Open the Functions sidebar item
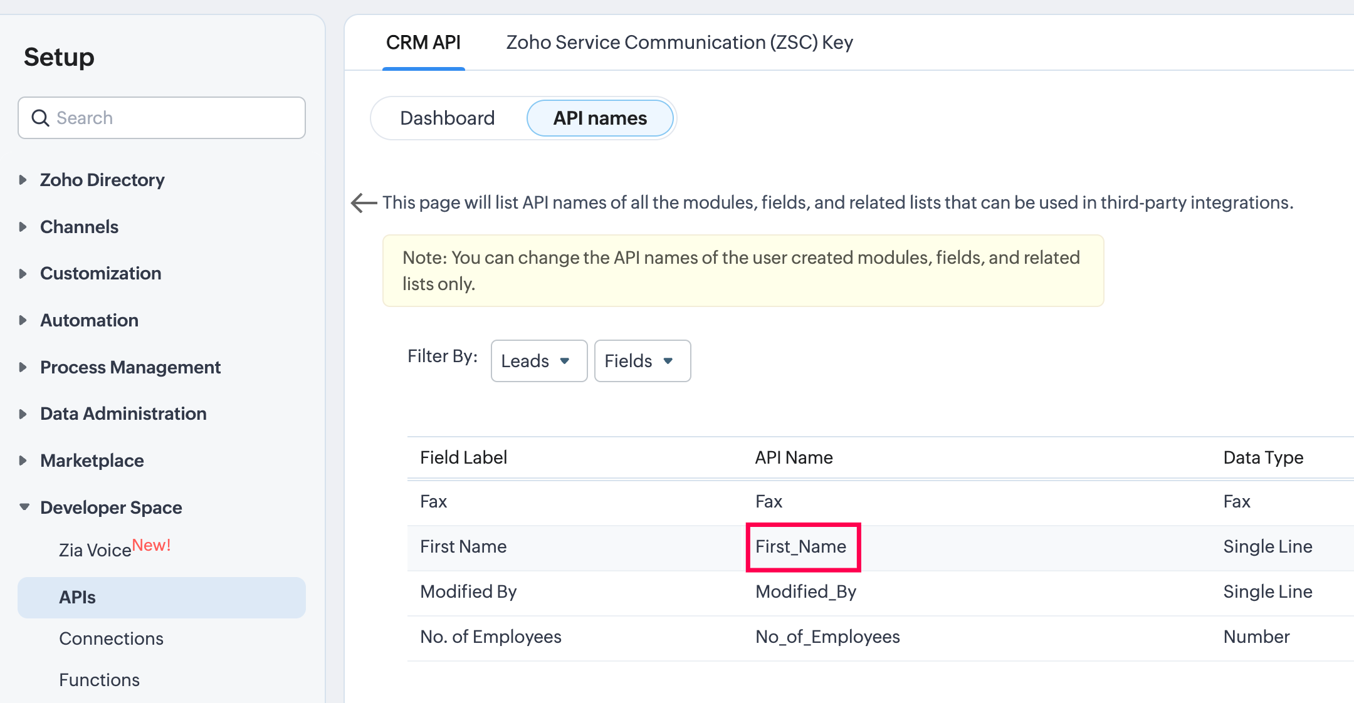Image resolution: width=1354 pixels, height=703 pixels. tap(99, 680)
